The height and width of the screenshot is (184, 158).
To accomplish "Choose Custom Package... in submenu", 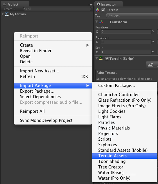I will pyautogui.click(x=124, y=86).
